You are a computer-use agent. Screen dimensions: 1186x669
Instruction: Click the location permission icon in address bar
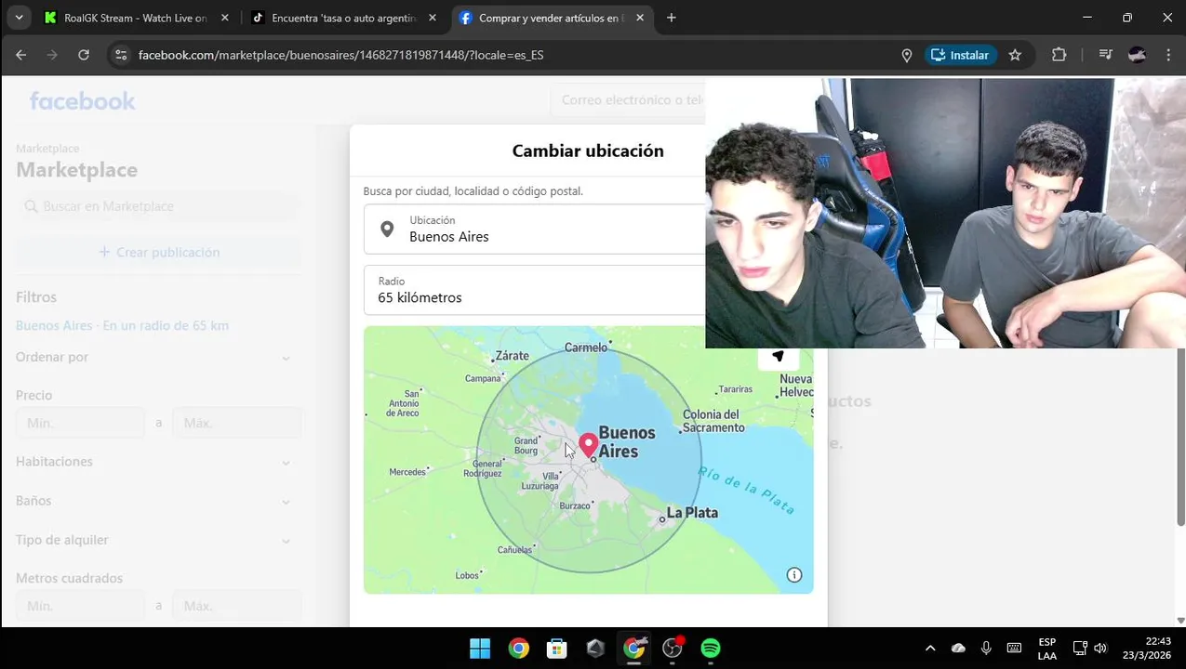[x=907, y=56]
